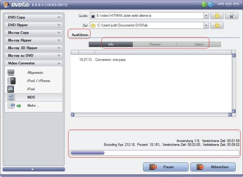Expand the DVD Copy section

pyautogui.click(x=33, y=17)
